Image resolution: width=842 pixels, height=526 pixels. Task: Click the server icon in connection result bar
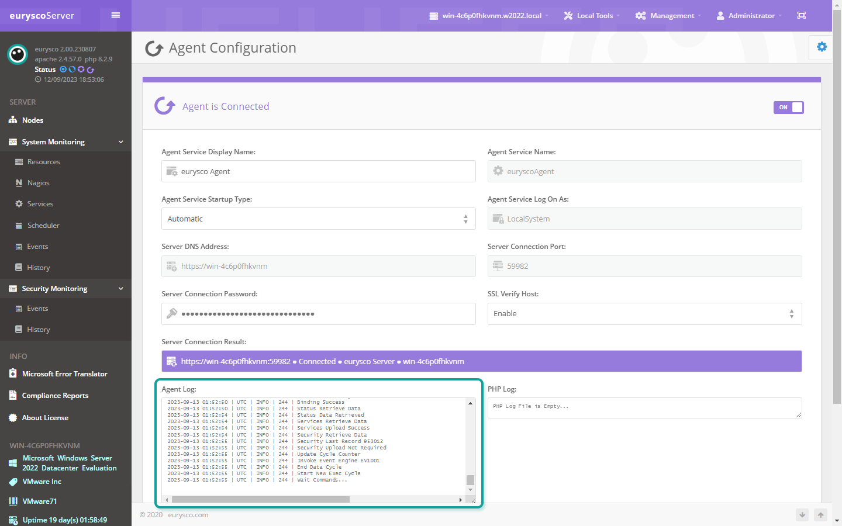tap(171, 362)
